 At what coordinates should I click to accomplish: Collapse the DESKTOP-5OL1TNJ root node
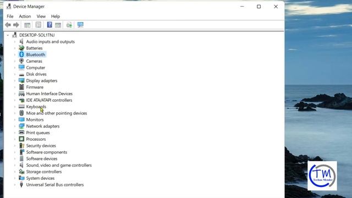(8, 35)
